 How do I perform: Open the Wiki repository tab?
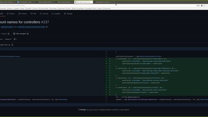coord(33,14)
